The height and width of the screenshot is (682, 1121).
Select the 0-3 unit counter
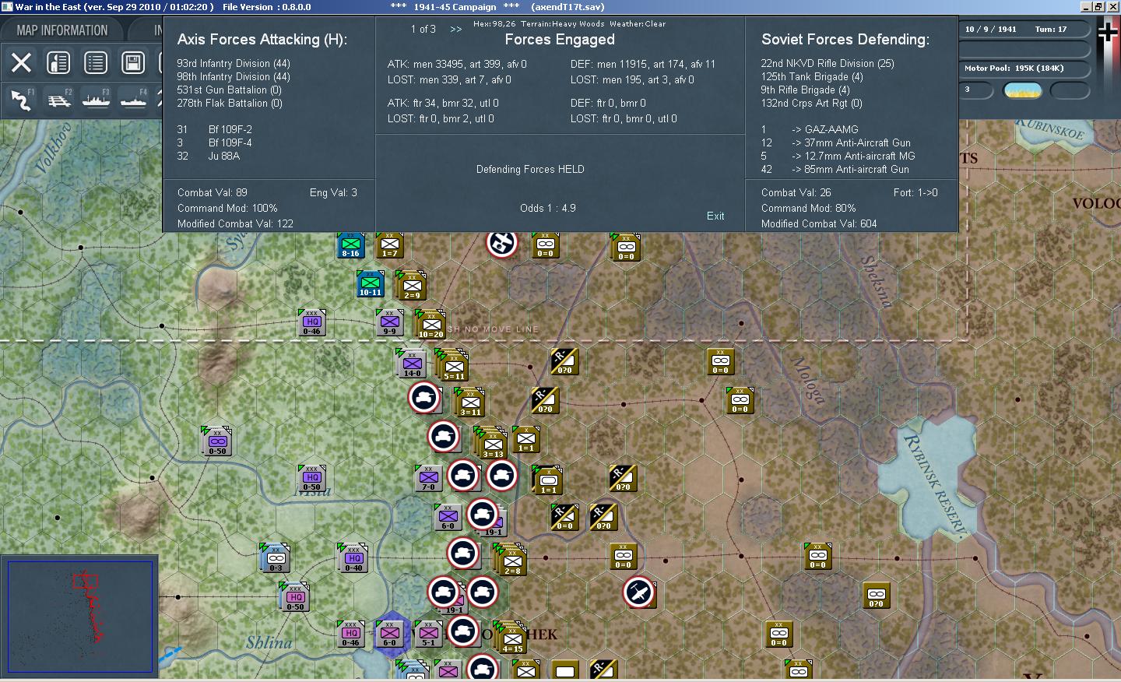coord(275,558)
